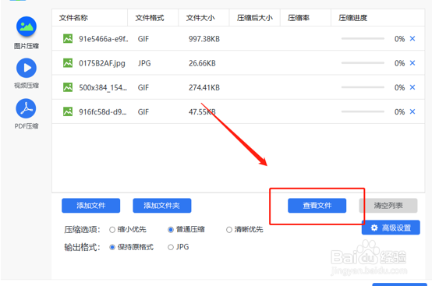
Task: Select 普通压缩 compression option
Action: 171,230
